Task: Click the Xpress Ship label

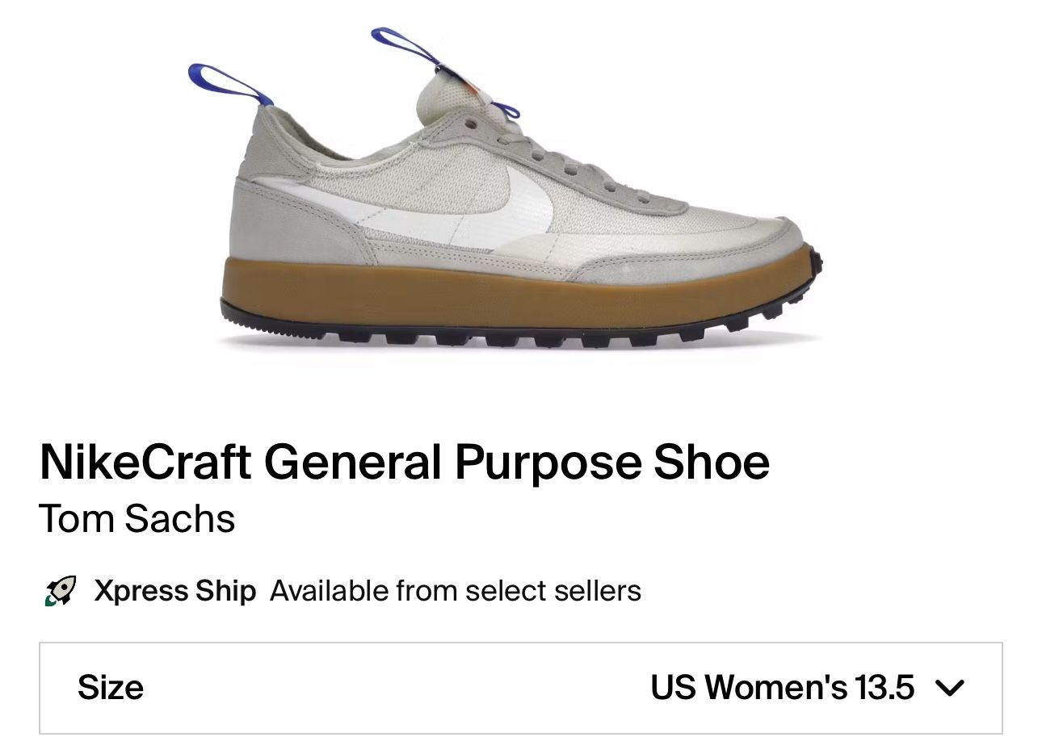Action: [174, 590]
